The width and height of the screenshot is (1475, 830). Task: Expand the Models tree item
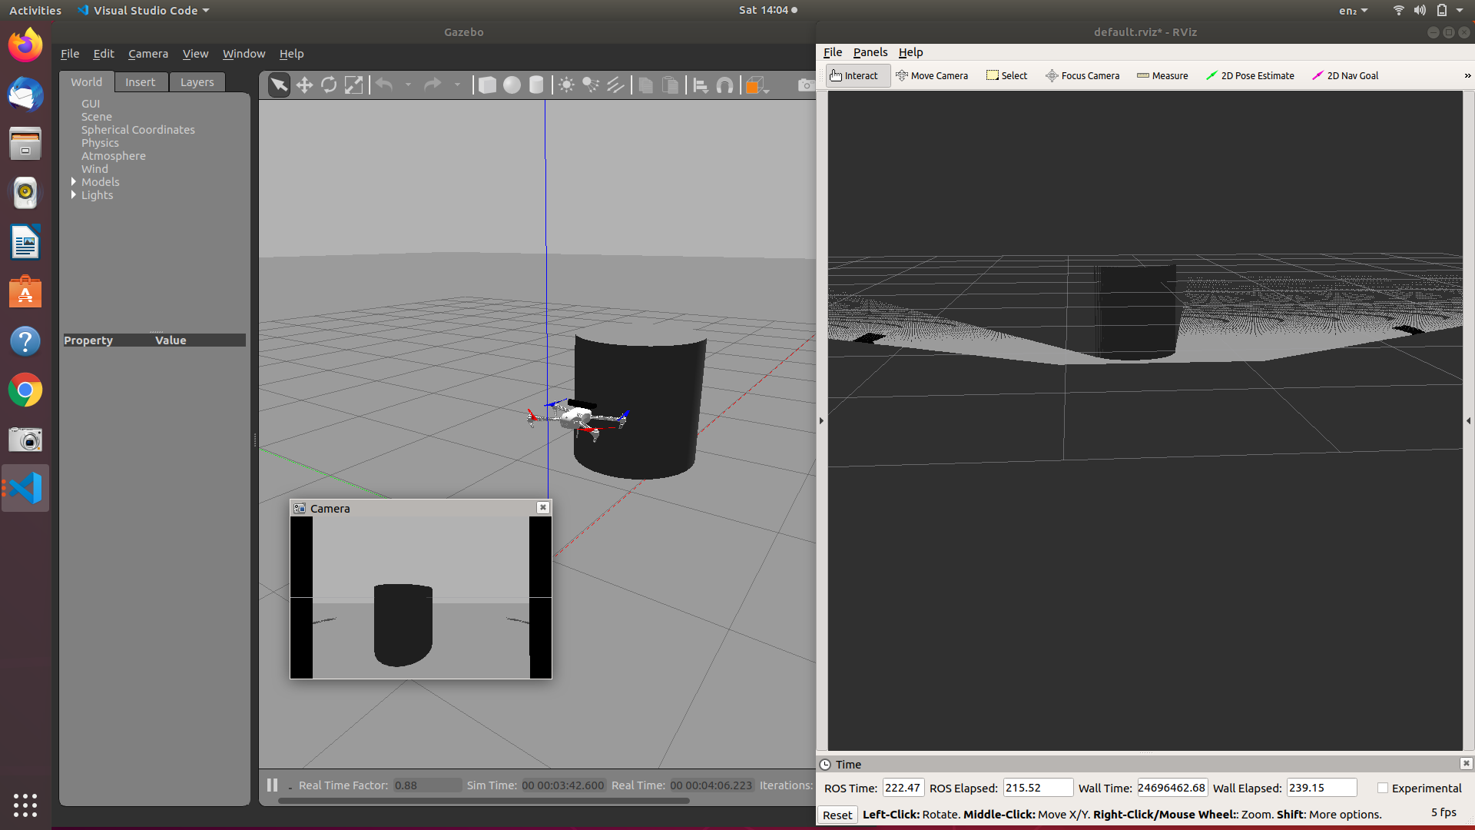(x=74, y=182)
